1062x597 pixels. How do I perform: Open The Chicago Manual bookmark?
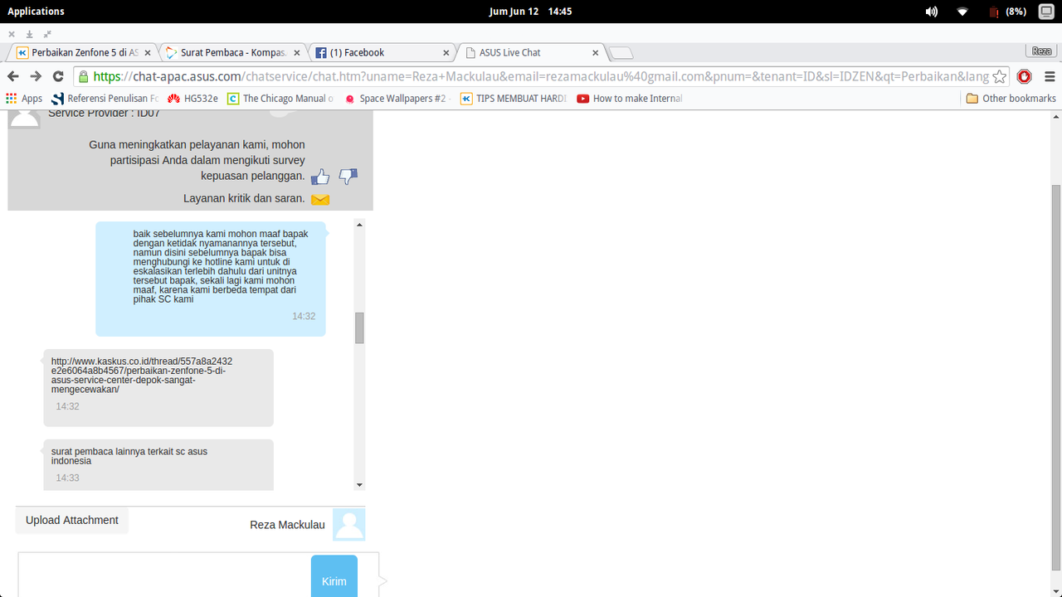[x=280, y=98]
